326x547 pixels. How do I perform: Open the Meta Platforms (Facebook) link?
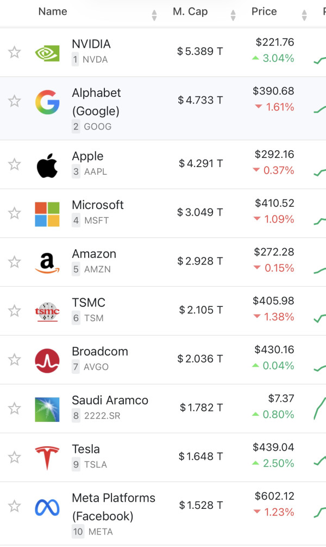(x=114, y=507)
